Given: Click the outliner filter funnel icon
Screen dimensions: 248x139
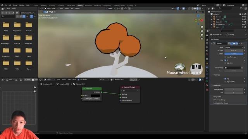Looking at the screenshot, I should 241,8.
